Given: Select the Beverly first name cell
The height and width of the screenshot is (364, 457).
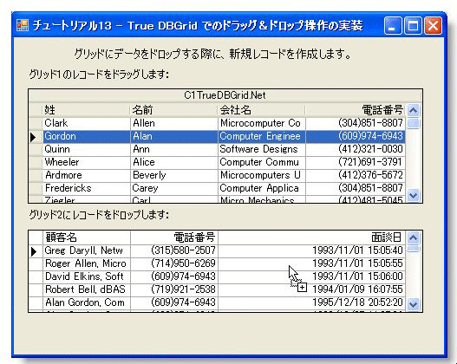Looking at the screenshot, I should (x=174, y=175).
